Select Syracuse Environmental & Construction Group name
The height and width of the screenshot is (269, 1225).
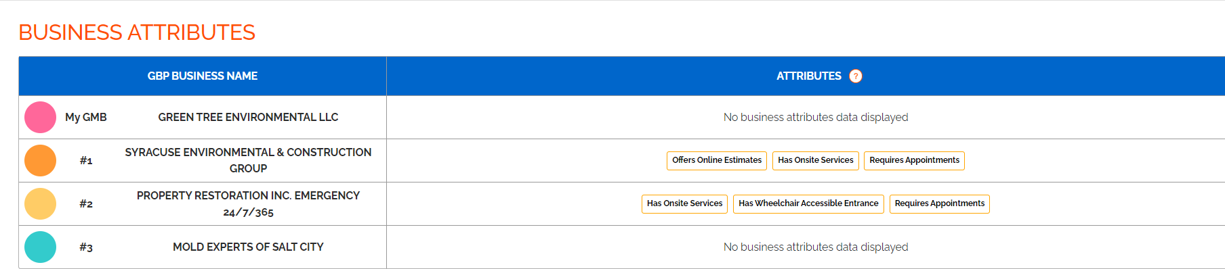[248, 160]
